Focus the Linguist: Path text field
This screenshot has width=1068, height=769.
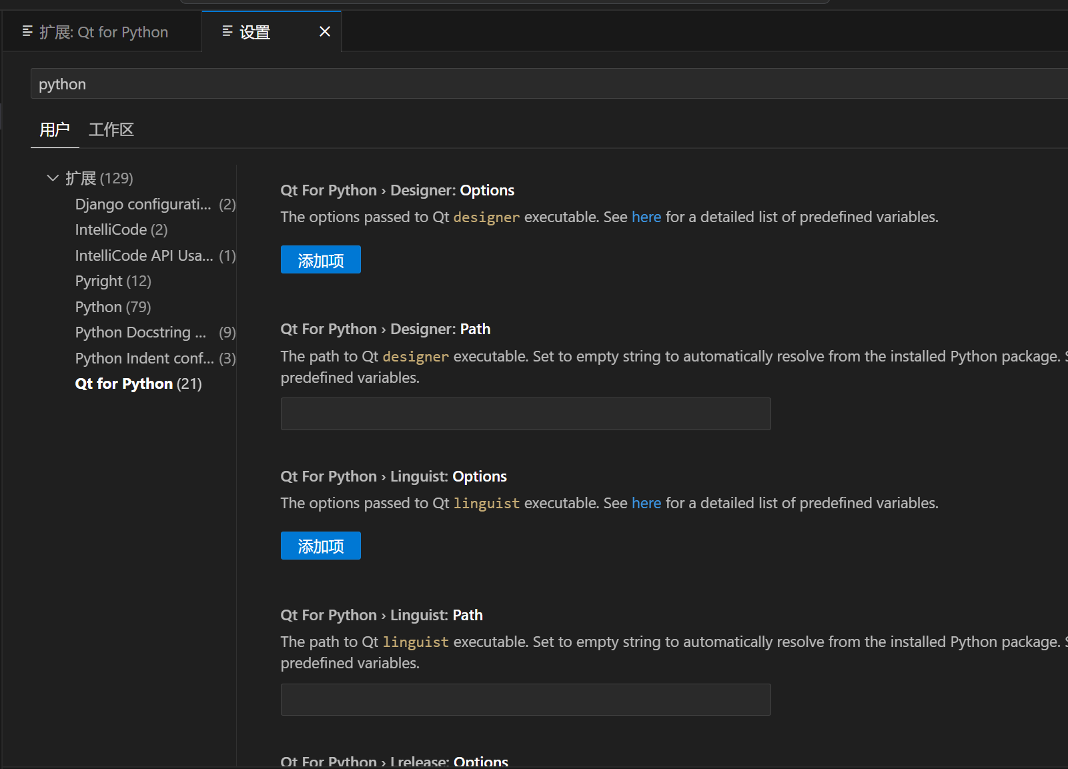click(526, 700)
